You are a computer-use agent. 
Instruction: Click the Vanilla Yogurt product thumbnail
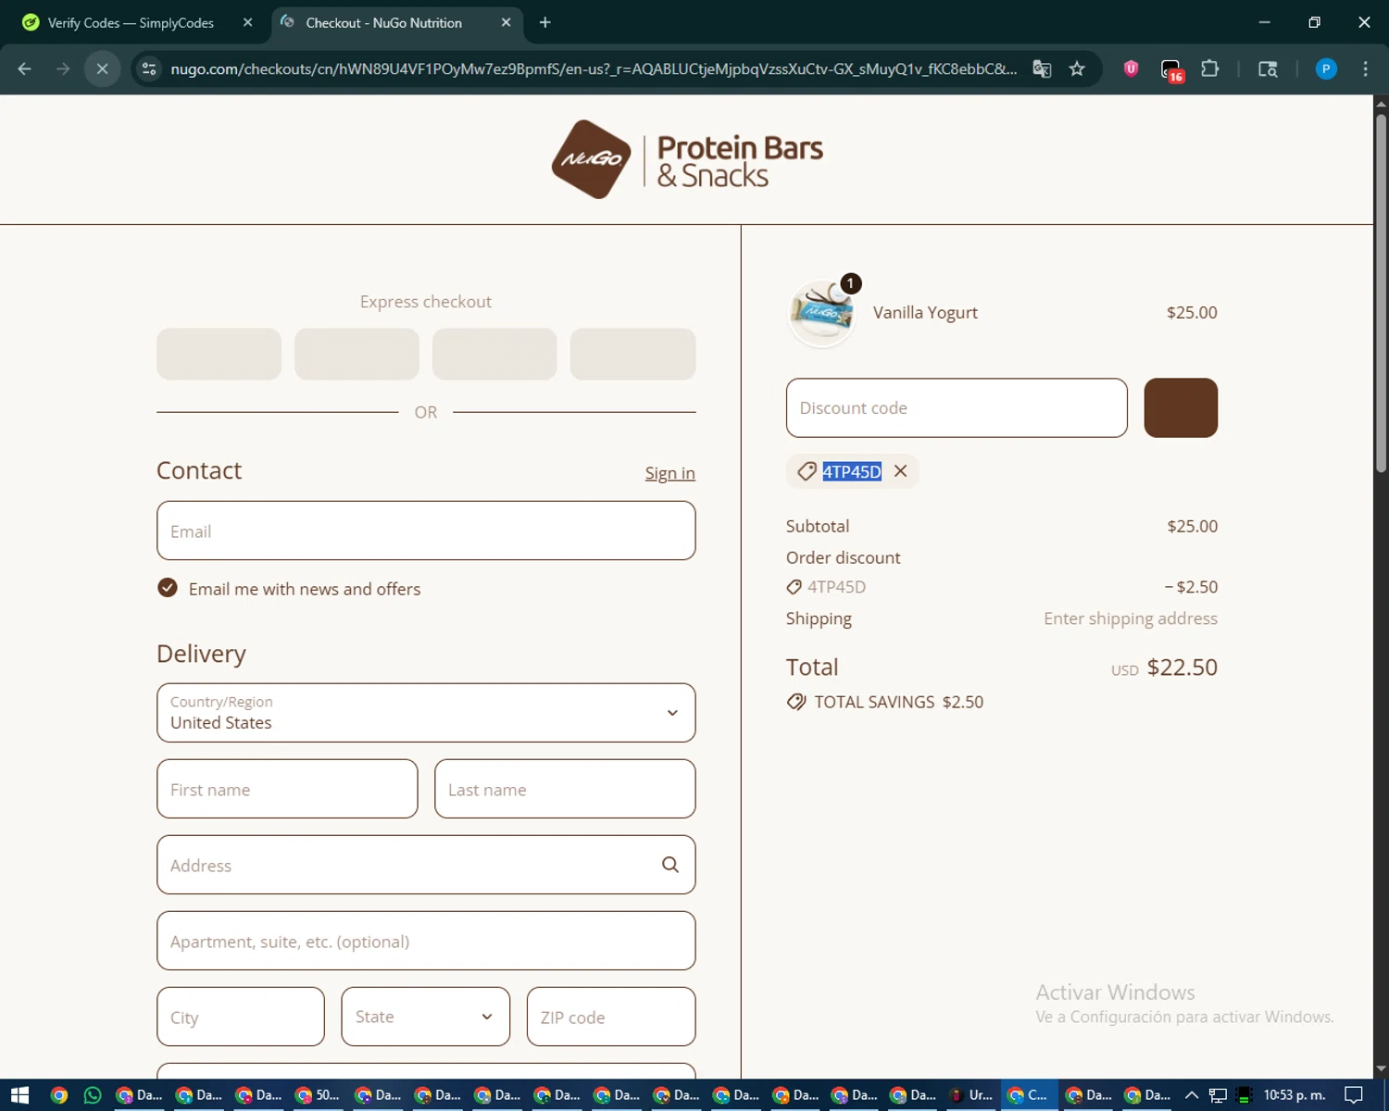pos(822,313)
